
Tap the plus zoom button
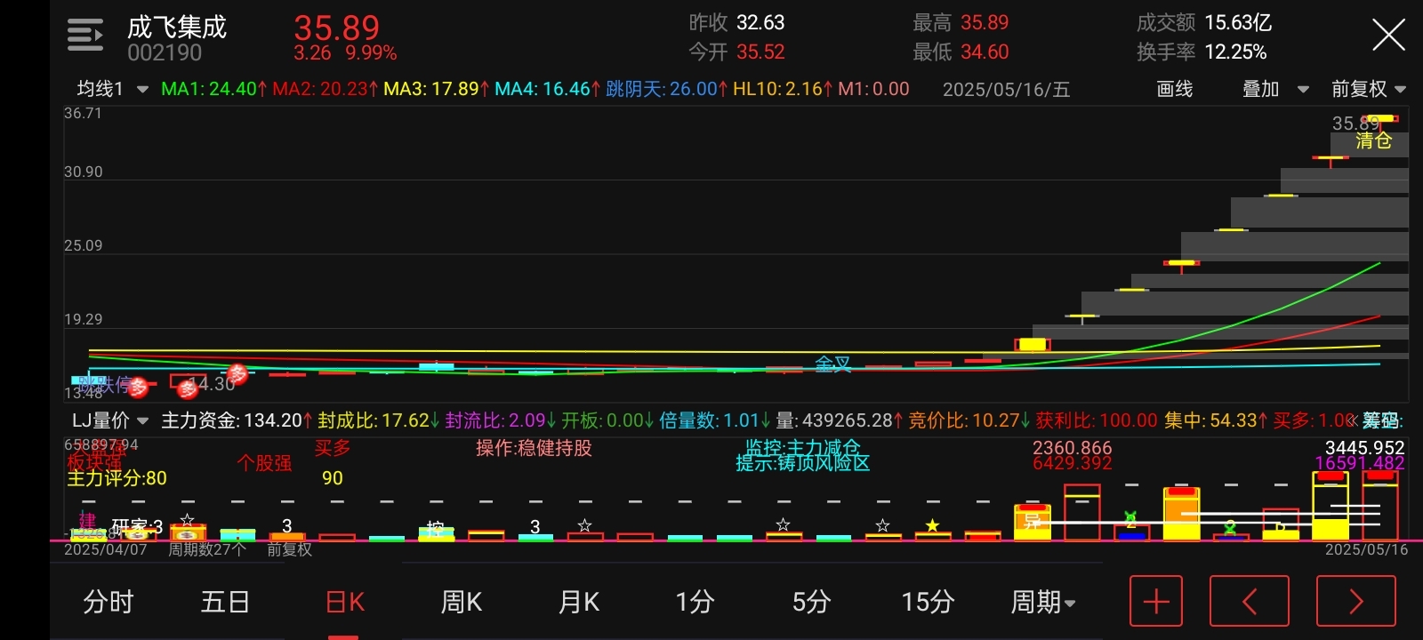(x=1156, y=602)
